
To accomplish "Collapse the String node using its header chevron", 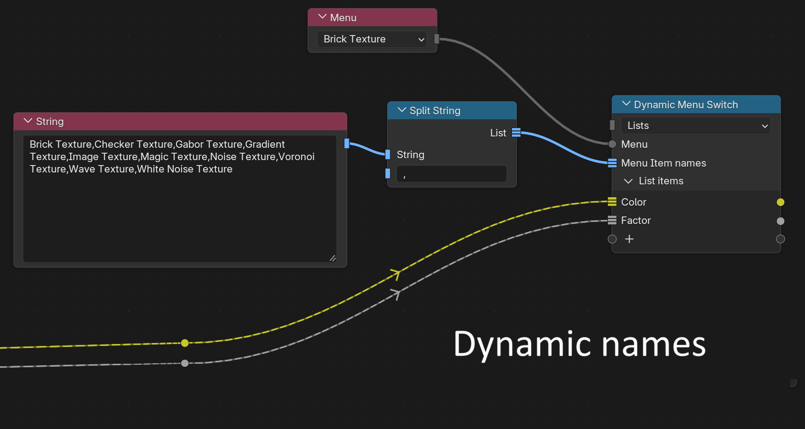I will [x=28, y=121].
